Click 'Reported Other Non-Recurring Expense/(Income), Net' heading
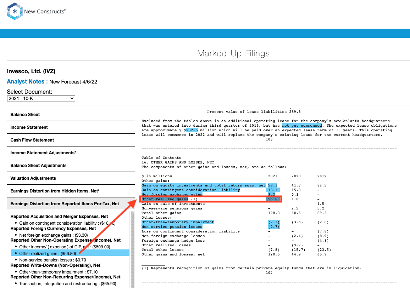The width and height of the screenshot is (410, 288). [65, 277]
